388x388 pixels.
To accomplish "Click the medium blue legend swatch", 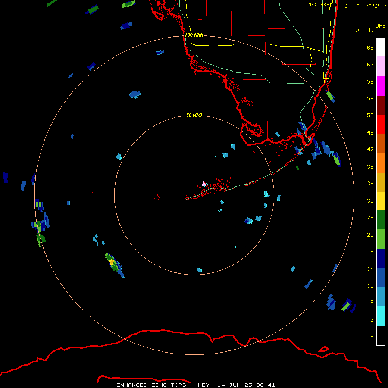I will tap(381, 277).
